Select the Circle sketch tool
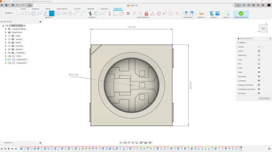This screenshot has width=272, height=152. (x=33, y=13)
